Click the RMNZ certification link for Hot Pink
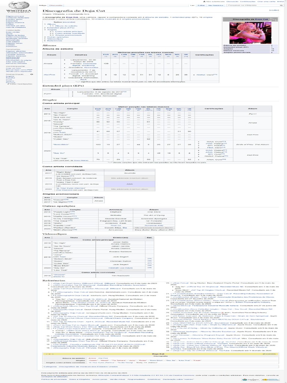Viewport: 287px width, 383px height. pos(201,75)
